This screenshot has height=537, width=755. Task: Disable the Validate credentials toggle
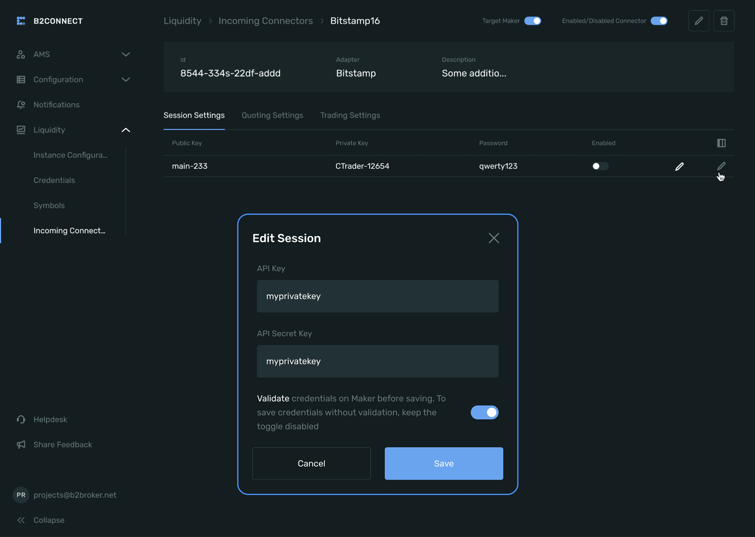tap(484, 412)
